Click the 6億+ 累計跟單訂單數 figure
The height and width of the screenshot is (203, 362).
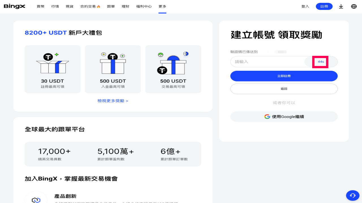(x=174, y=154)
